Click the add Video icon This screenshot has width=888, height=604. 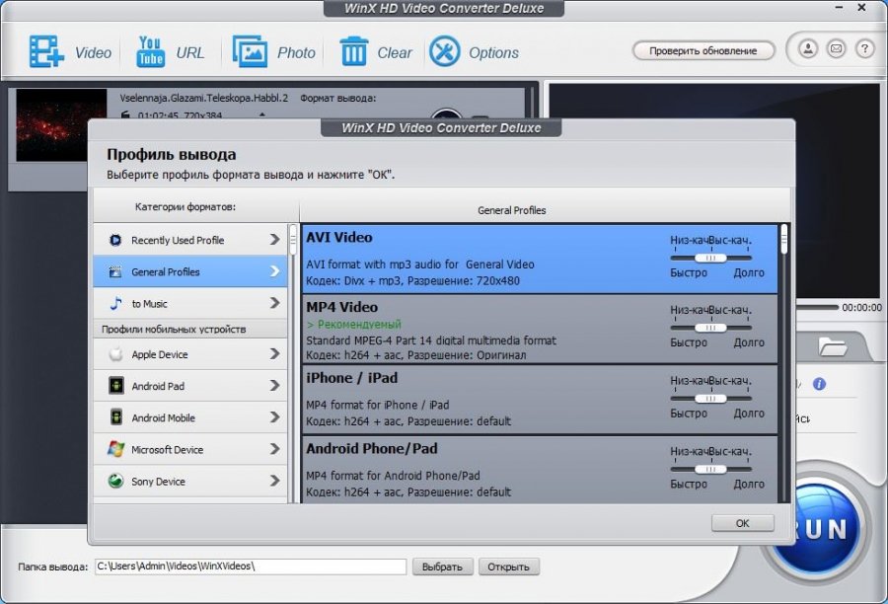pyautogui.click(x=46, y=51)
